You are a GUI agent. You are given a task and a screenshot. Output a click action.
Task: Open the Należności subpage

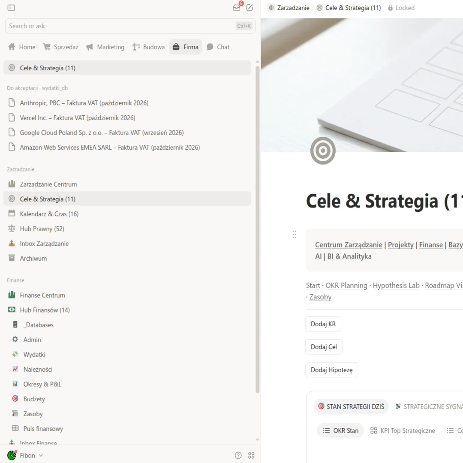127,370
